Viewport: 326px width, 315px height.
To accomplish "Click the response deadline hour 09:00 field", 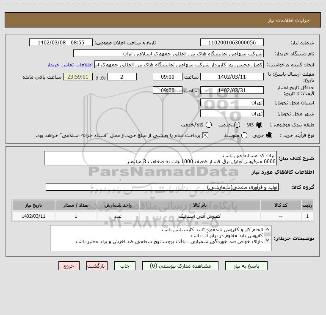I will click(168, 77).
